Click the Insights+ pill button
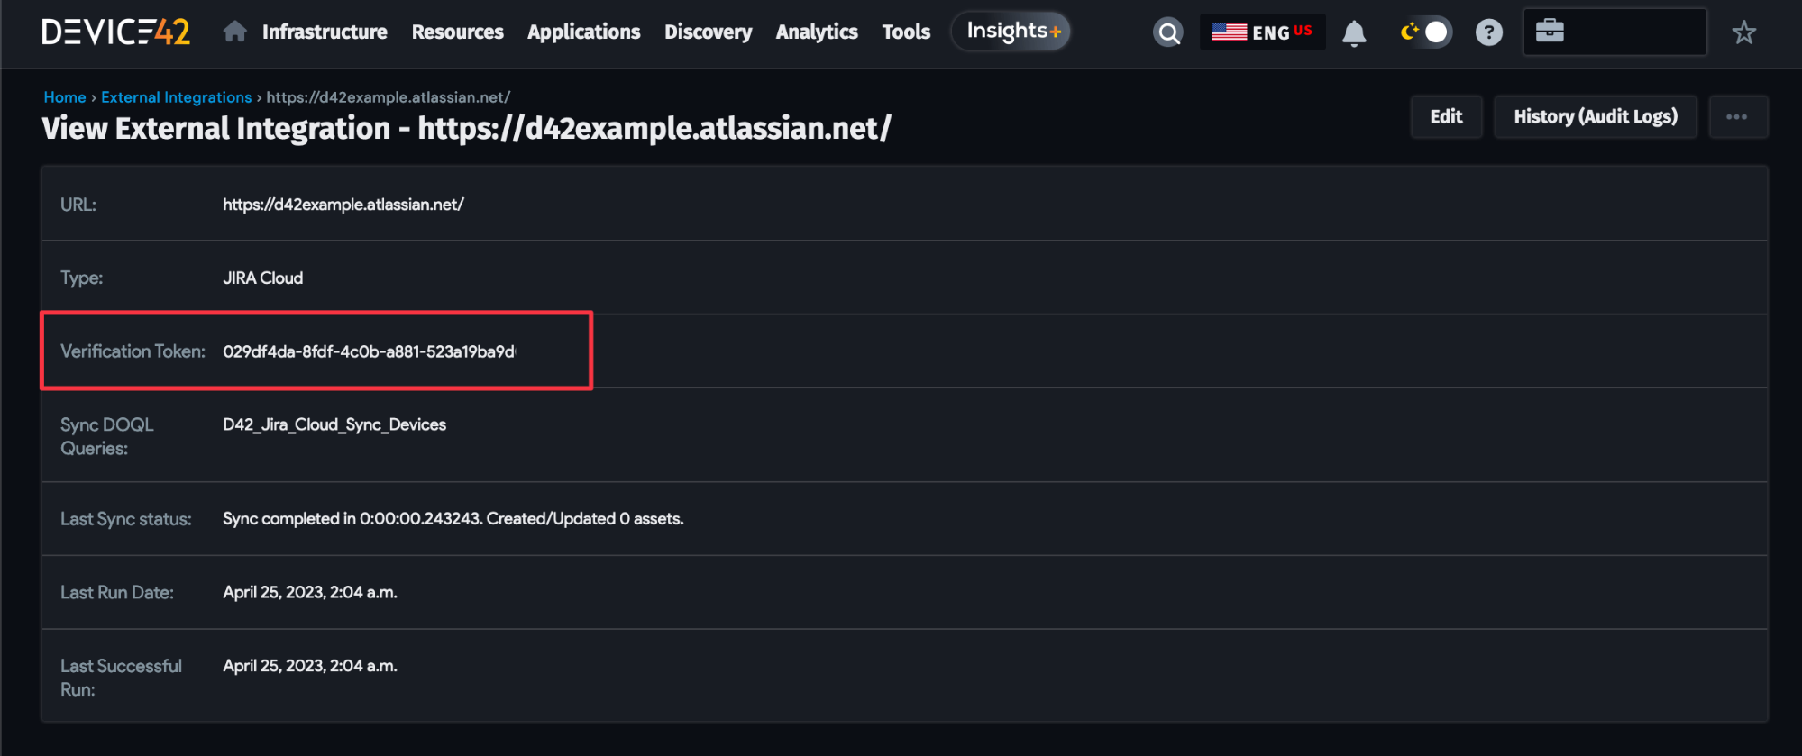The width and height of the screenshot is (1802, 756). [x=1011, y=32]
